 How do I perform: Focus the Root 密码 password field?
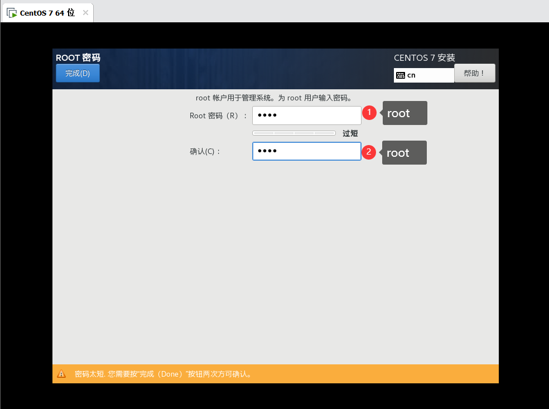point(307,115)
